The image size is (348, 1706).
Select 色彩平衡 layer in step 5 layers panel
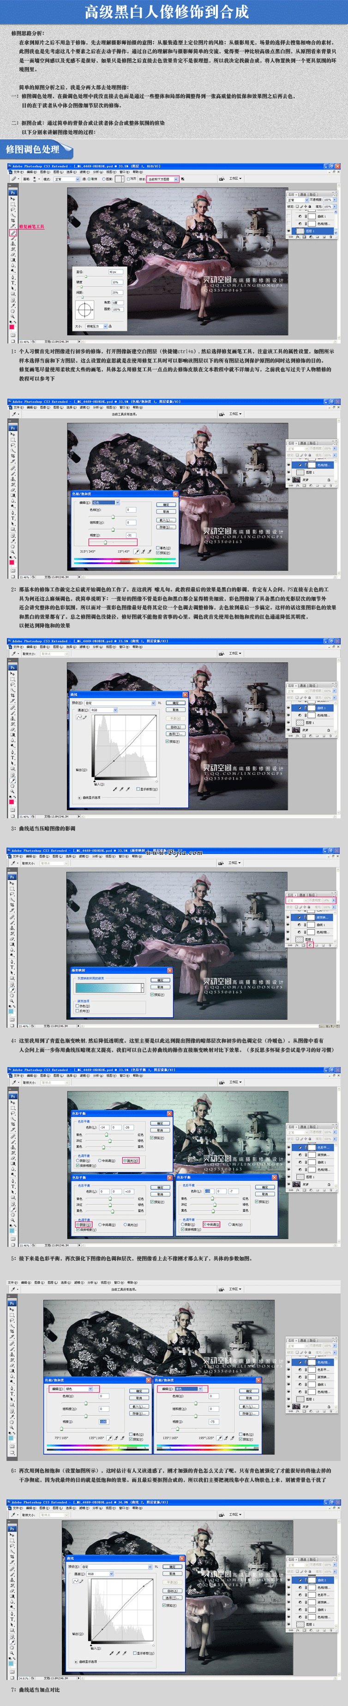pos(313,1148)
